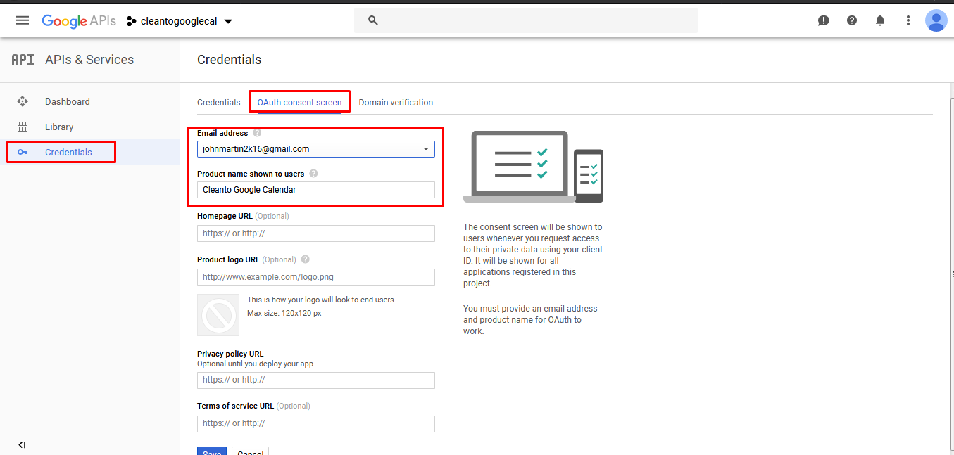This screenshot has width=954, height=455.
Task: Switch to OAuth consent screen tab
Action: [x=299, y=103]
